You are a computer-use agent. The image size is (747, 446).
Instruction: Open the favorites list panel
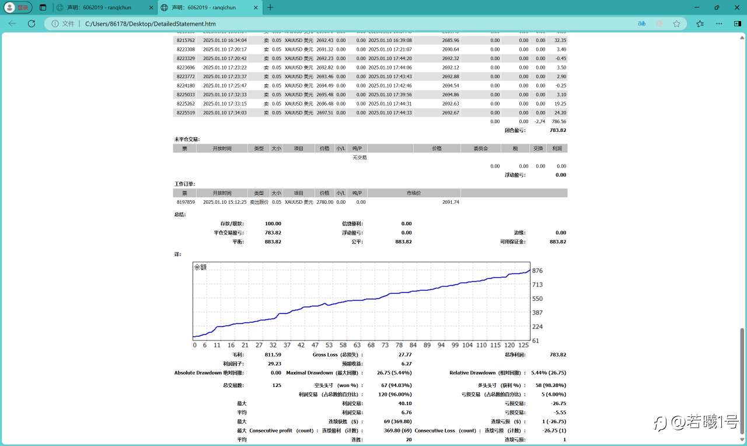pyautogui.click(x=700, y=24)
